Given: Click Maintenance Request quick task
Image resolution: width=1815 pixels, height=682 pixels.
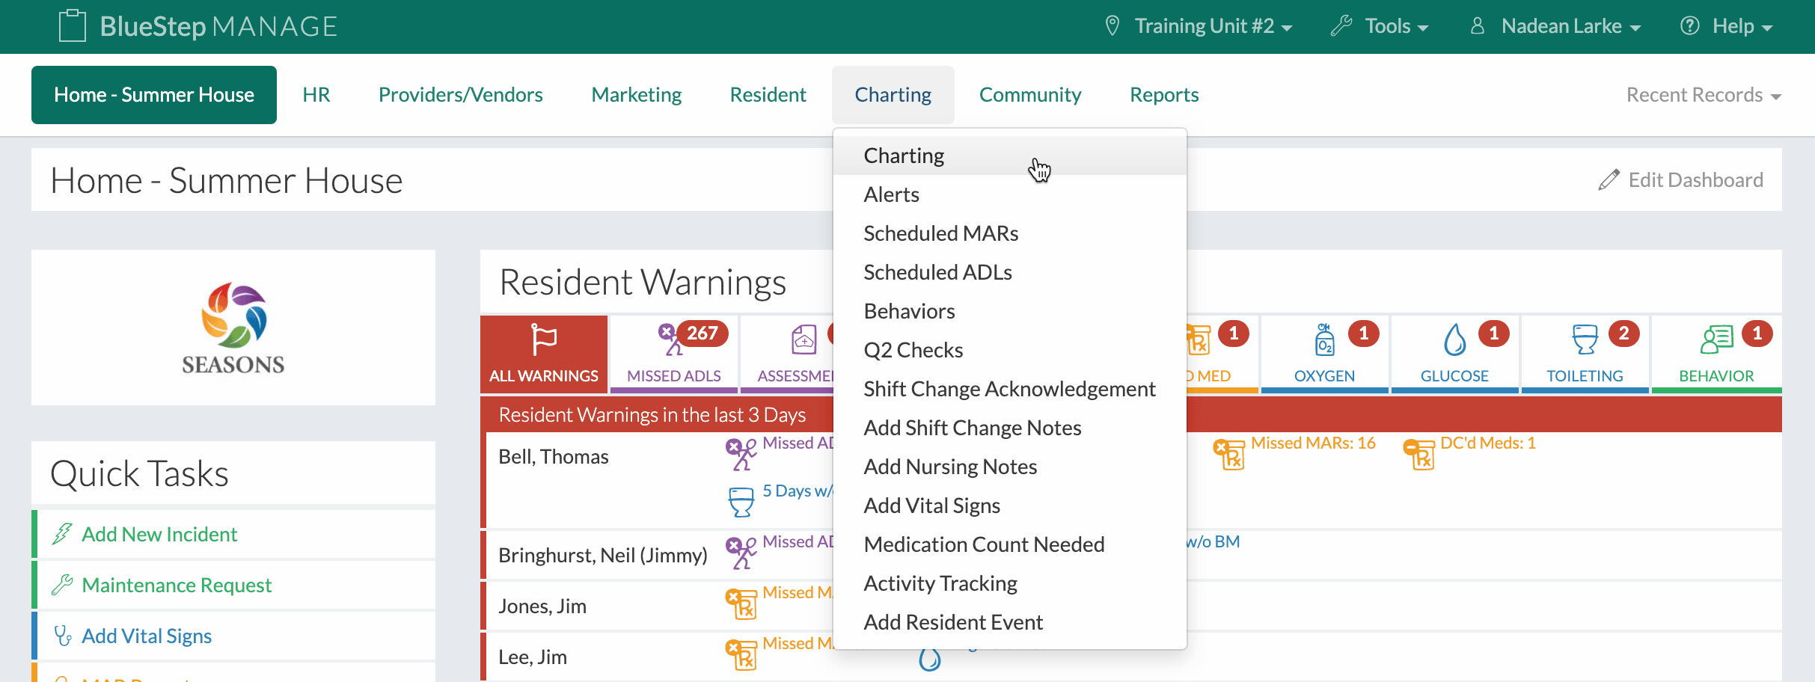Looking at the screenshot, I should click(177, 585).
